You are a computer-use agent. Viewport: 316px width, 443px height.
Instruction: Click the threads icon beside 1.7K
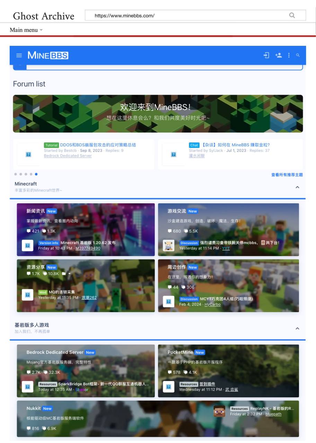[28, 274]
